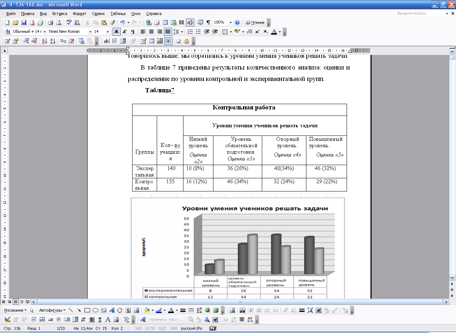Toggle Italic (К) formatting

125,32
